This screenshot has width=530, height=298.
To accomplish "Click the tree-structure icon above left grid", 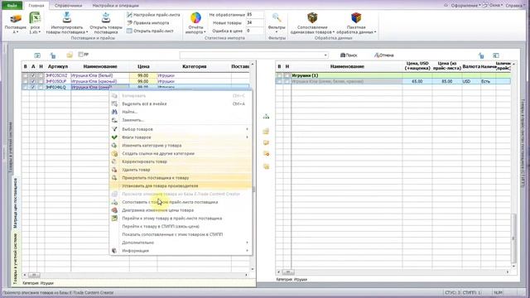I will (53, 55).
